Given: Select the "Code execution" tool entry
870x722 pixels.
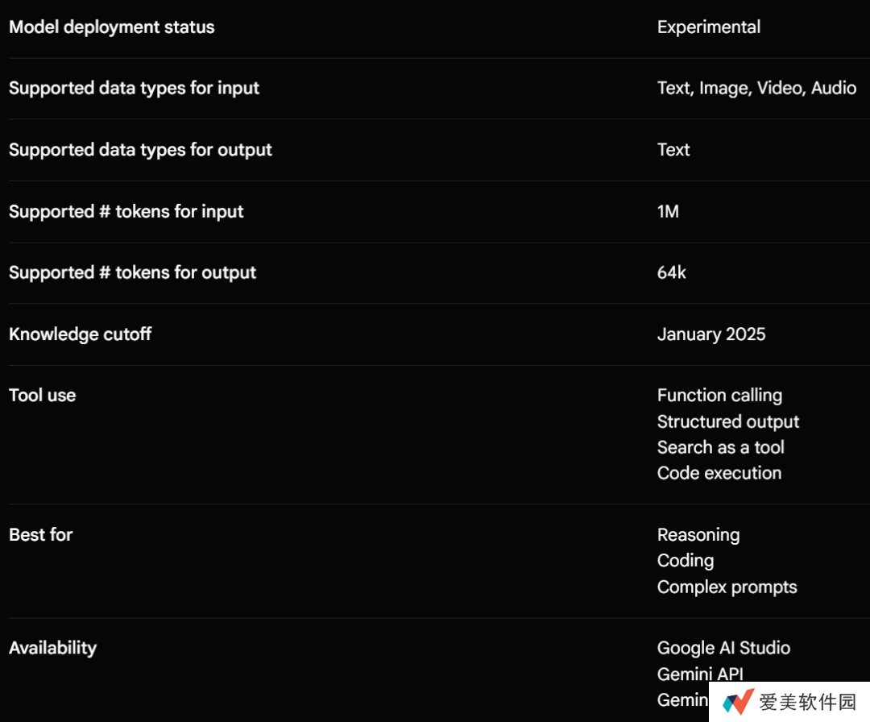Looking at the screenshot, I should pyautogui.click(x=719, y=474).
